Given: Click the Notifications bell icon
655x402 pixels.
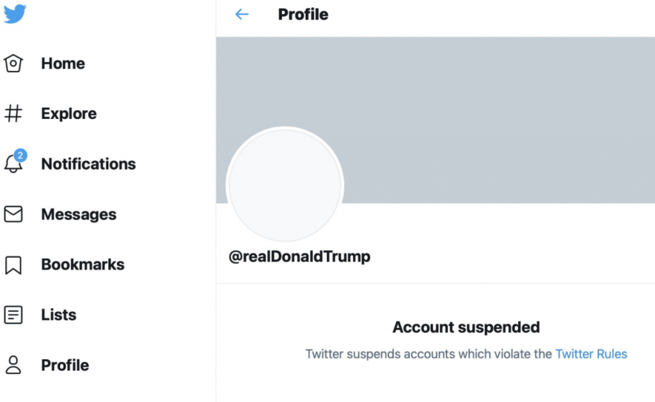Looking at the screenshot, I should coord(13,164).
